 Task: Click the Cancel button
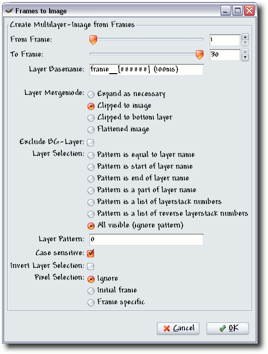tap(178, 328)
